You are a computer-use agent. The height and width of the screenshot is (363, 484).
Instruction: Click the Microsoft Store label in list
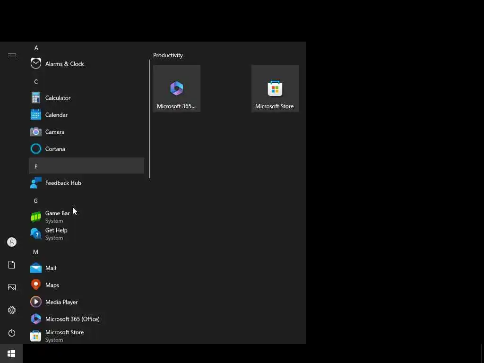64,332
